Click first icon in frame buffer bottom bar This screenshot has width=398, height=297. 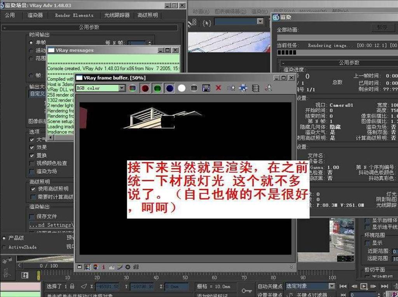pos(79,267)
